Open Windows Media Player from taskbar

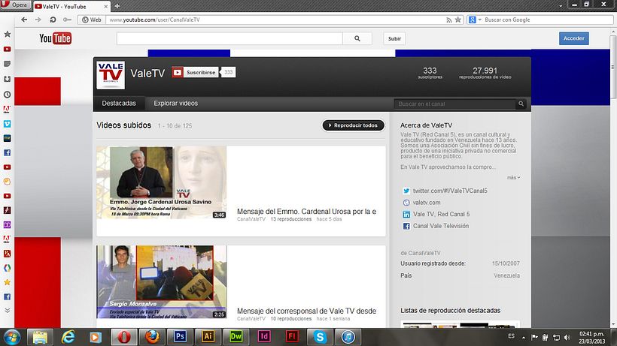(96, 337)
